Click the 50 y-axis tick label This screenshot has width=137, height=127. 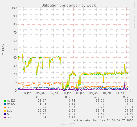[15, 49]
